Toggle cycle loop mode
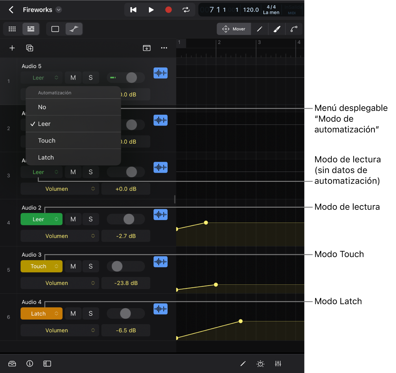The width and height of the screenshot is (396, 373). [x=186, y=10]
